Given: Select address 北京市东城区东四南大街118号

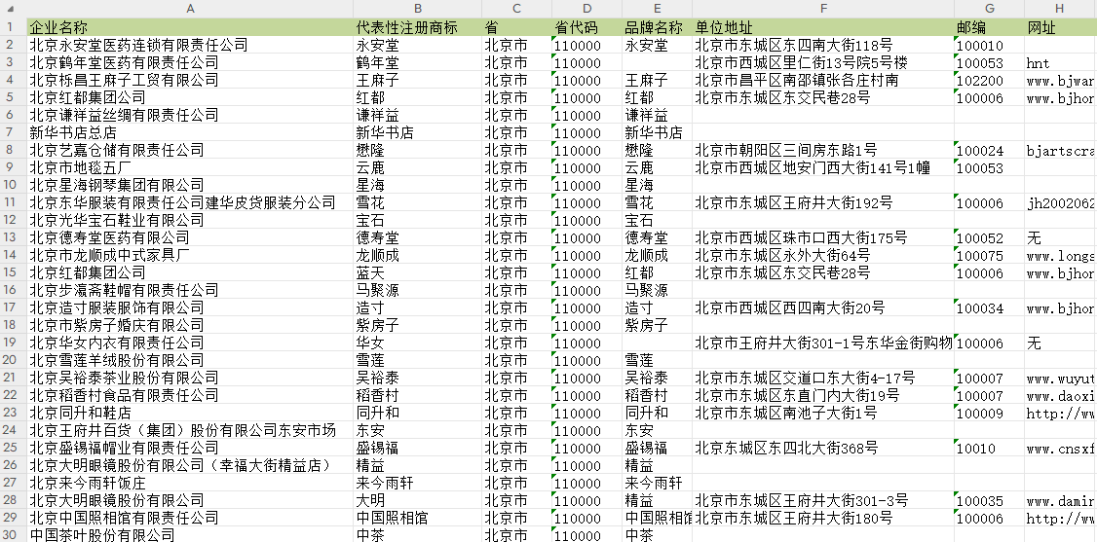Looking at the screenshot, I should point(823,45).
